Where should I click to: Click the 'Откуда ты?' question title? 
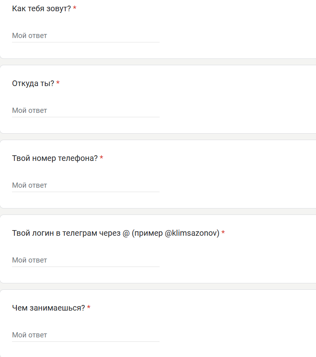[33, 84]
